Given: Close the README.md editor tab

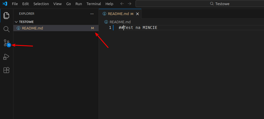Looking at the screenshot, I should point(137,14).
